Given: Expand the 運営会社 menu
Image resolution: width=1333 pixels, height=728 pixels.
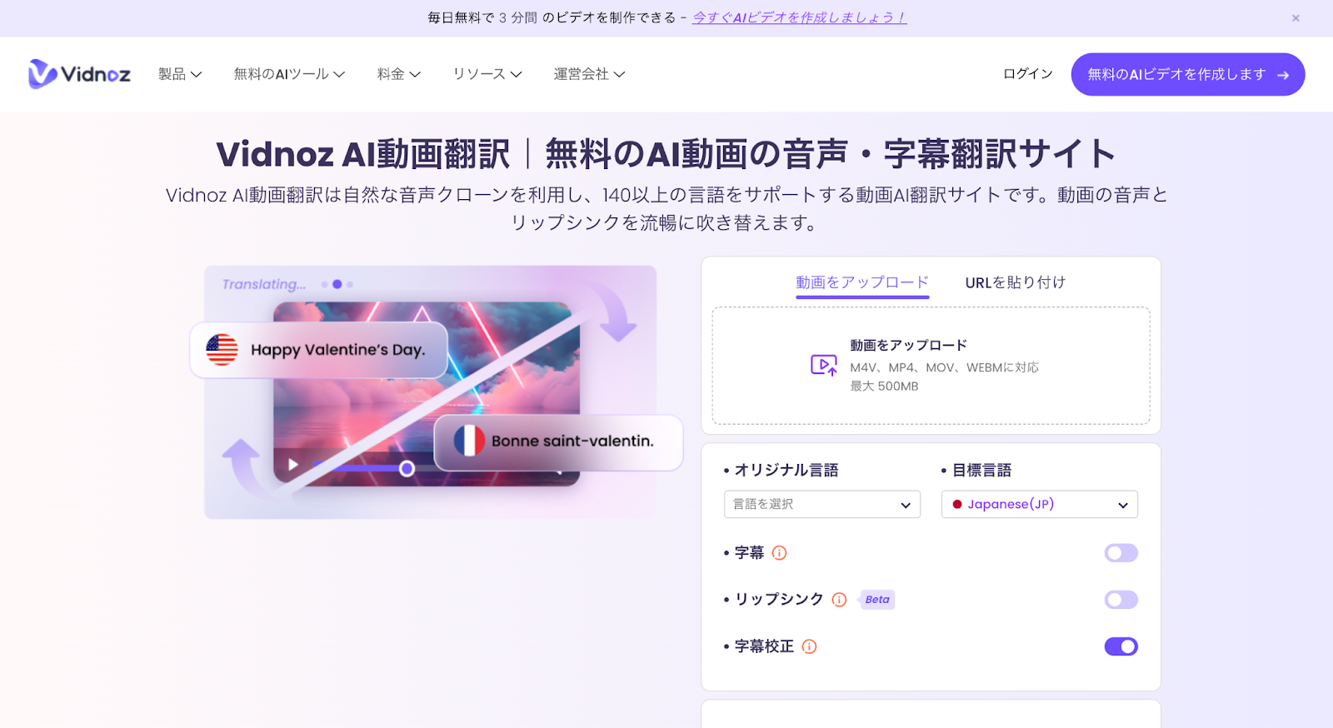Looking at the screenshot, I should [x=589, y=74].
